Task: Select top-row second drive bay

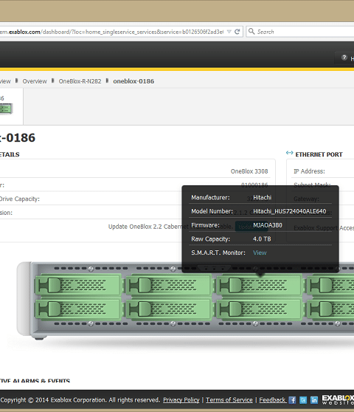Action: point(169,285)
